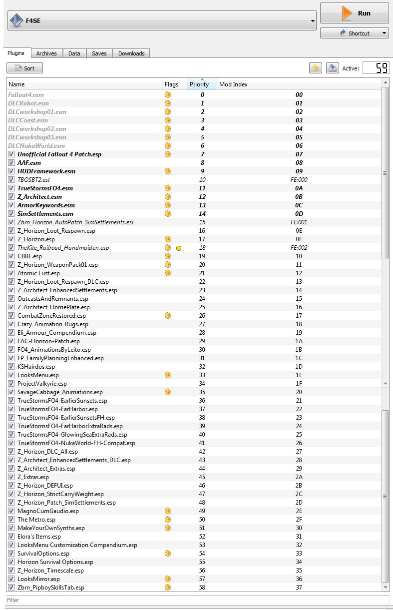This screenshot has width=393, height=610.
Task: Select the Elora's Items.esp row
Action: pyautogui.click(x=194, y=537)
